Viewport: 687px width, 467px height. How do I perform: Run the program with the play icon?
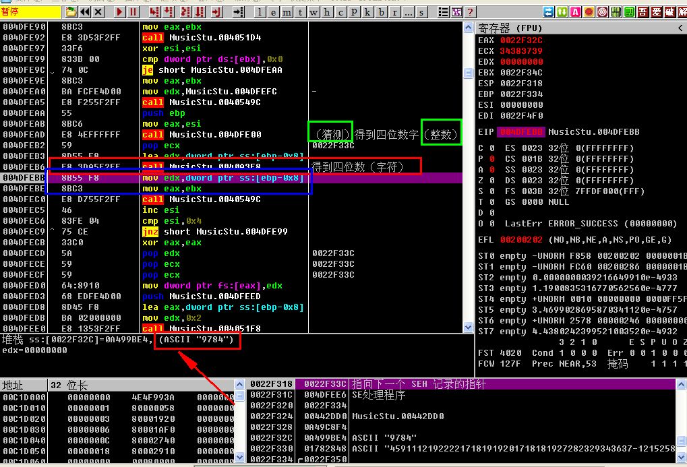point(119,12)
